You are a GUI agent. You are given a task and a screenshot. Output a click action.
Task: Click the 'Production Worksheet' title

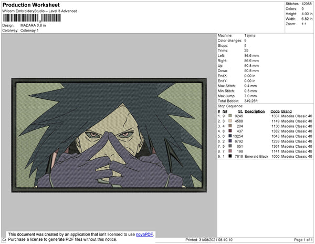[31, 5]
